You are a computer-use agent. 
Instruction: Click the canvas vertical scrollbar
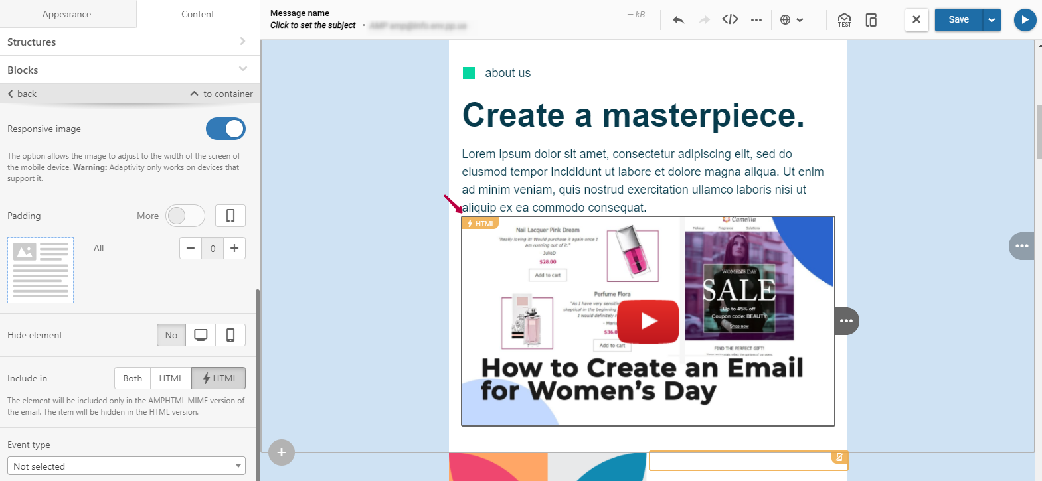[1039, 133]
